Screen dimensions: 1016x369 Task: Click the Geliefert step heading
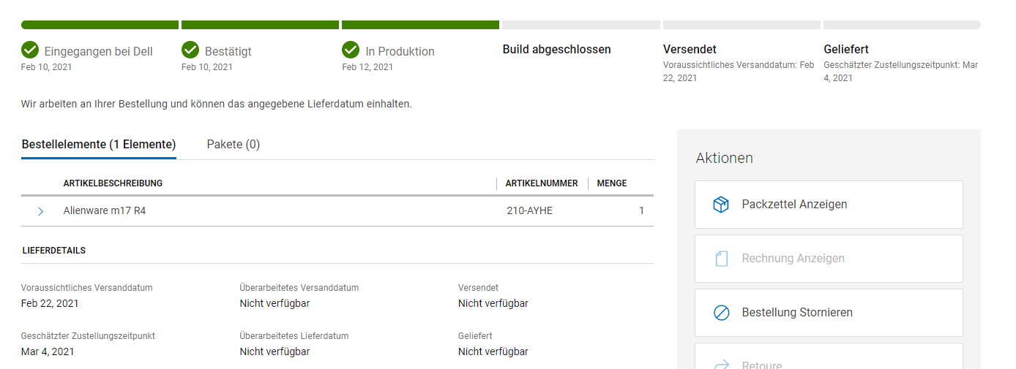846,50
